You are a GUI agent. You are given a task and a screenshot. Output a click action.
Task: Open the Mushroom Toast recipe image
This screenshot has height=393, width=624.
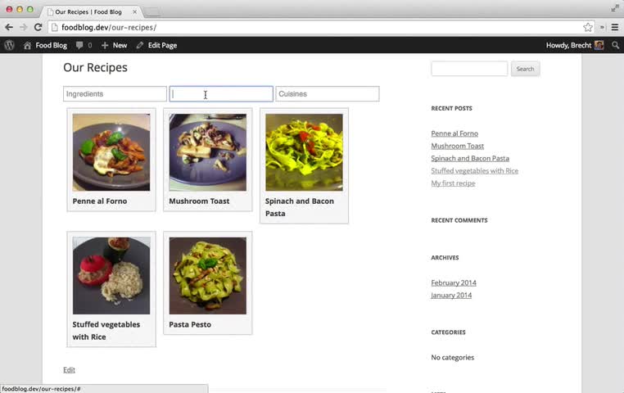pyautogui.click(x=208, y=152)
